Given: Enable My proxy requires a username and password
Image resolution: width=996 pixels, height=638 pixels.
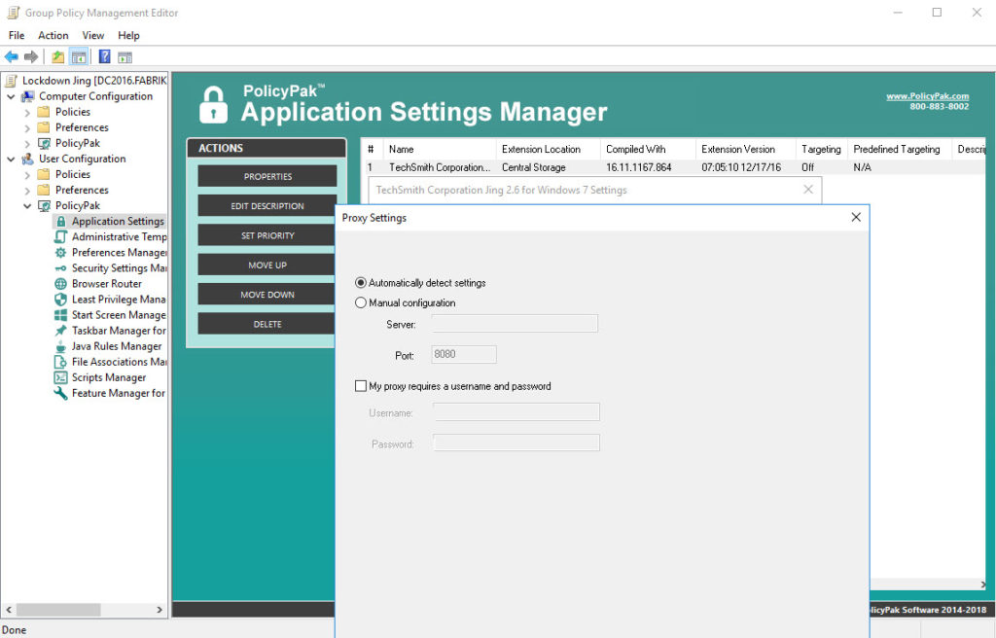Looking at the screenshot, I should tap(361, 386).
